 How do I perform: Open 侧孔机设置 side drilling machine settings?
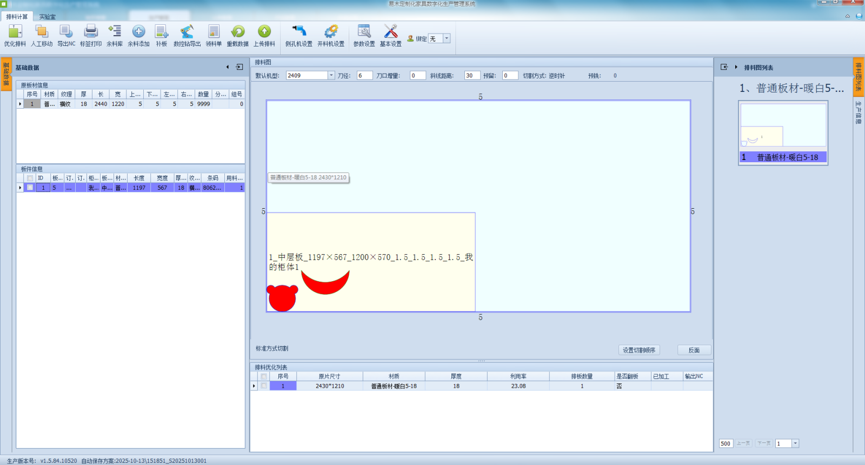pos(299,36)
